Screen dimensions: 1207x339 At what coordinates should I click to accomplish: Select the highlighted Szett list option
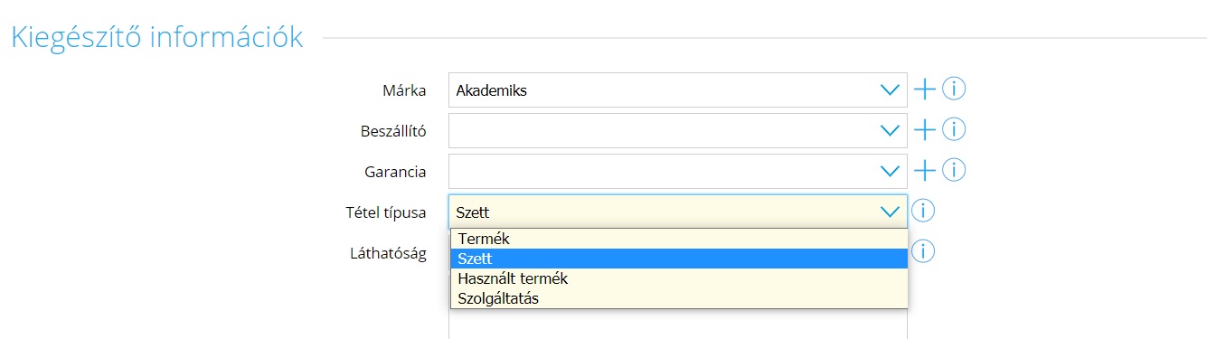point(679,259)
